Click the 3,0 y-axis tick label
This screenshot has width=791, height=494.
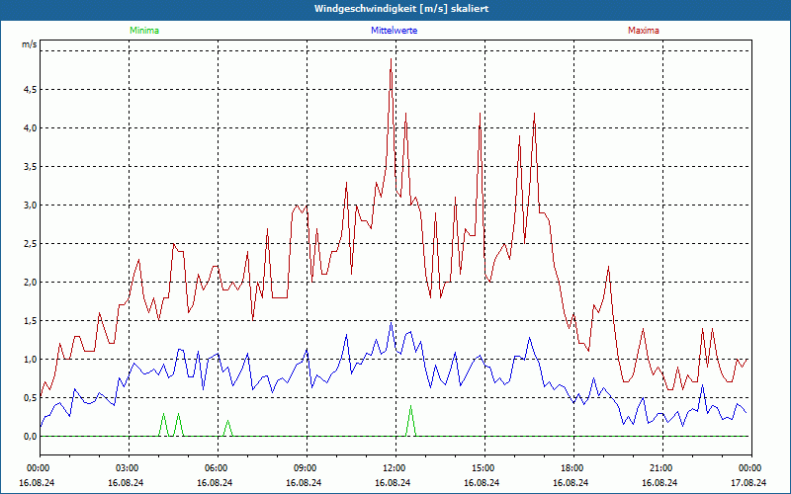[x=30, y=206]
